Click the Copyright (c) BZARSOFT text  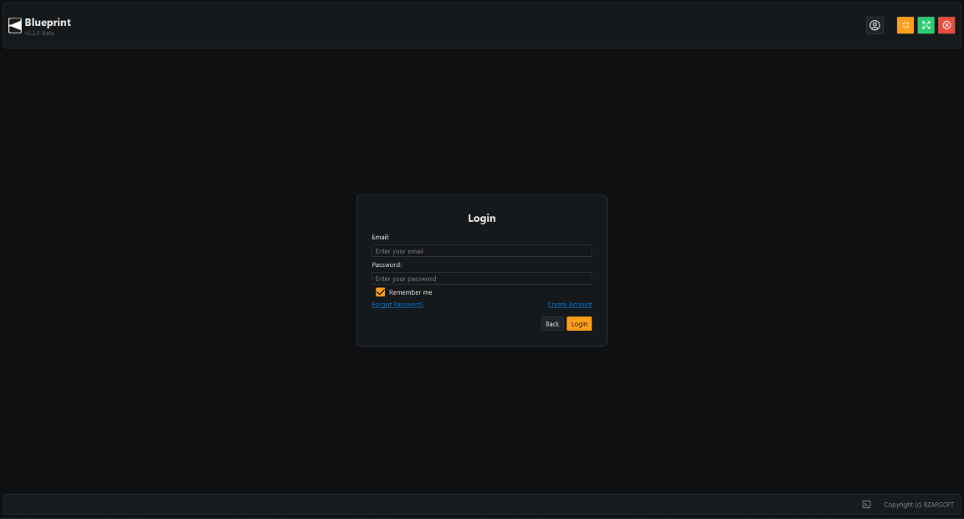pyautogui.click(x=919, y=505)
